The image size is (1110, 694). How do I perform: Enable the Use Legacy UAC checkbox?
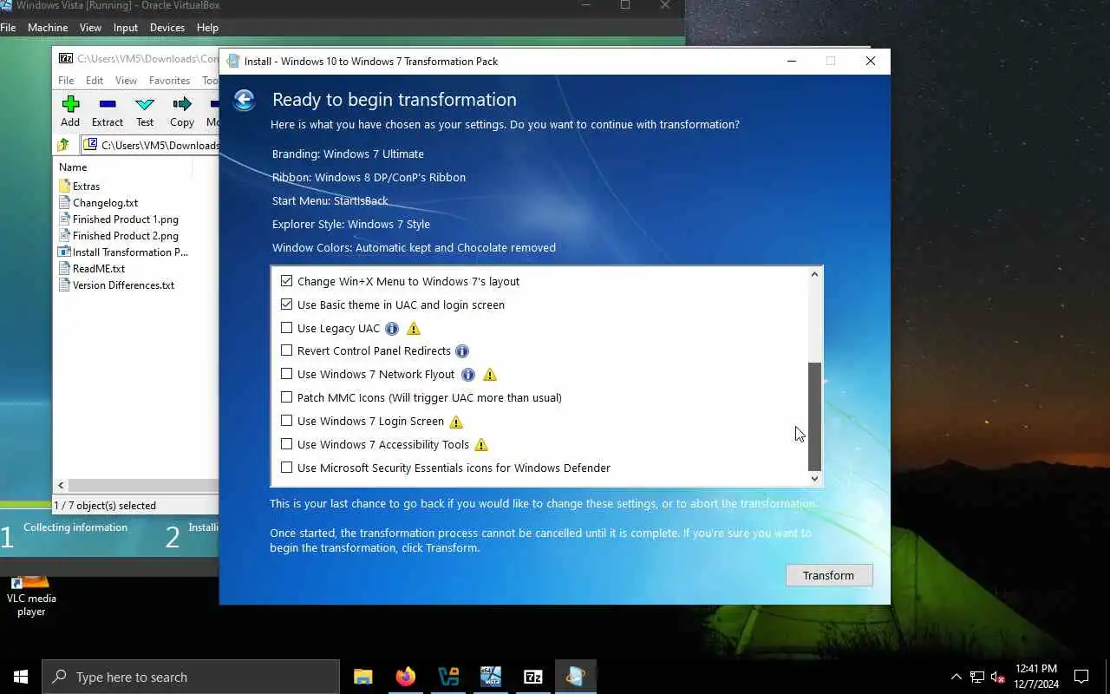[286, 328]
